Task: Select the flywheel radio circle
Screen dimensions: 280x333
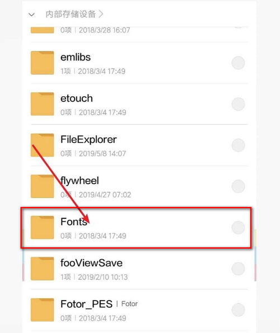Action: pos(238,186)
